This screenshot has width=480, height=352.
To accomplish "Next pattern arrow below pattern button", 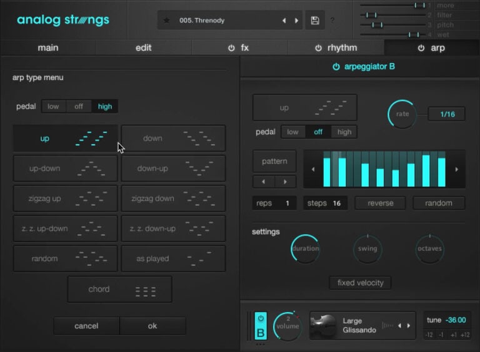I will tap(285, 182).
